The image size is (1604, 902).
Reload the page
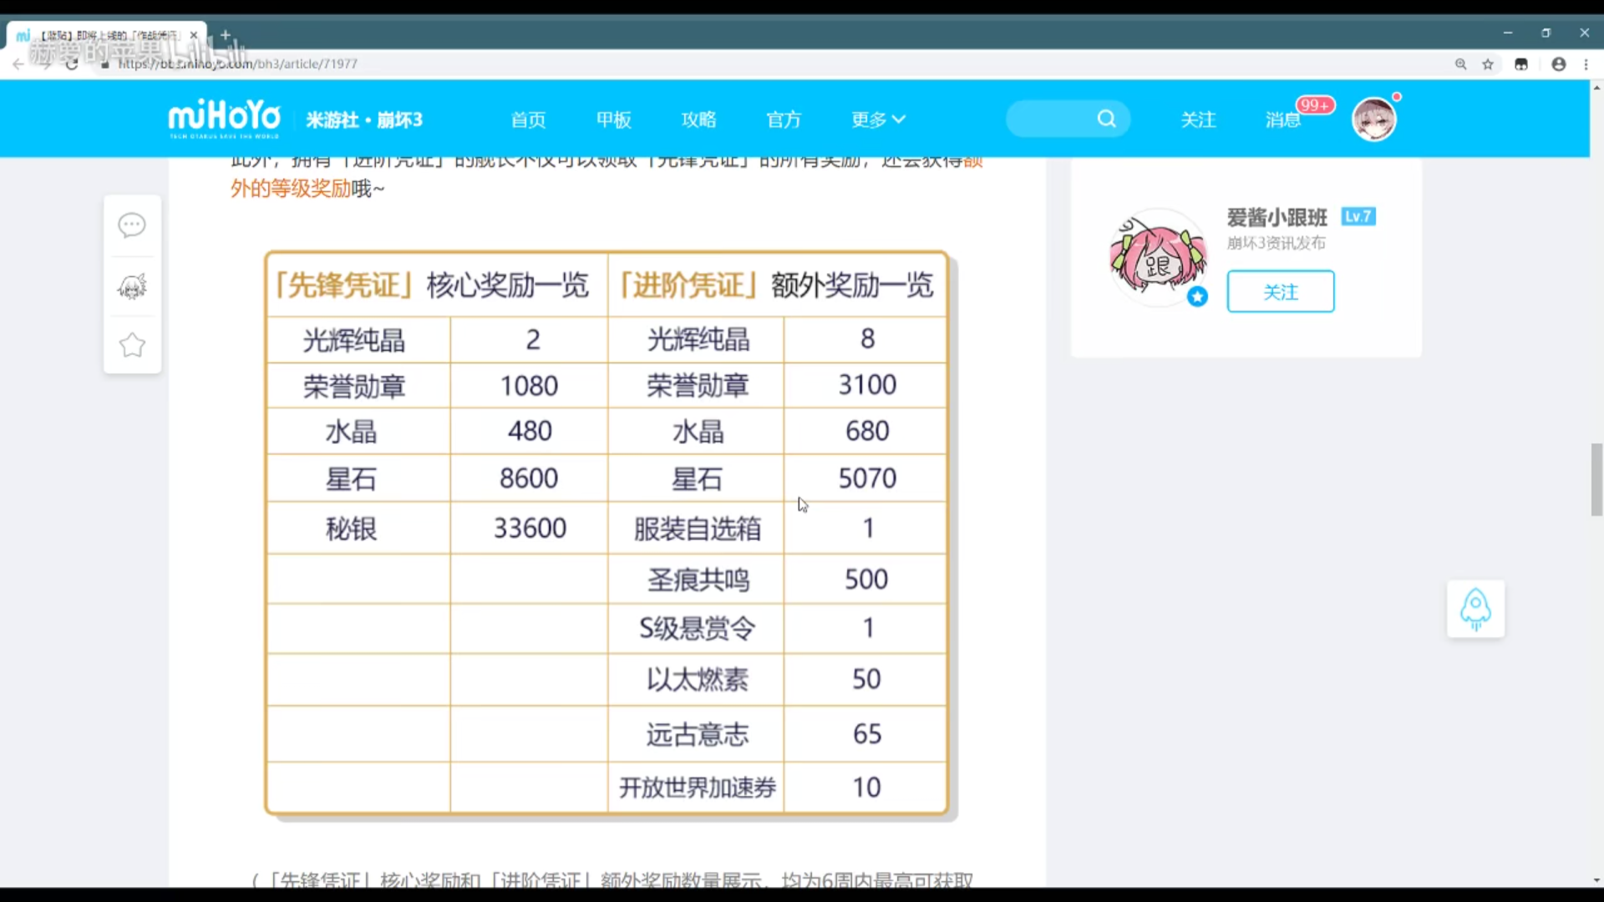coord(72,64)
